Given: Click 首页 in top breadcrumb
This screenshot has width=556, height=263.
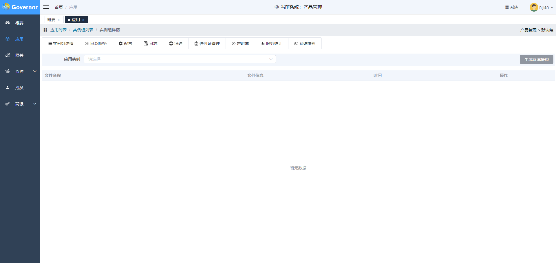Looking at the screenshot, I should [59, 7].
